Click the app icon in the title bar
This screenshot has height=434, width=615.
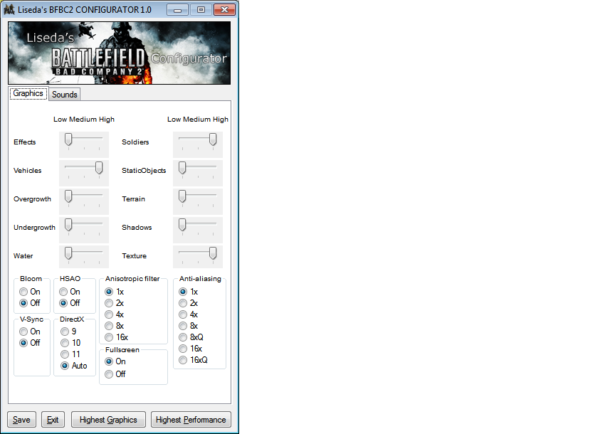click(9, 9)
